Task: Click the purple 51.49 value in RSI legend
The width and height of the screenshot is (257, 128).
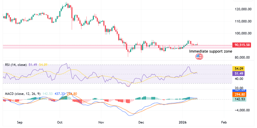Action: pyautogui.click(x=33, y=65)
